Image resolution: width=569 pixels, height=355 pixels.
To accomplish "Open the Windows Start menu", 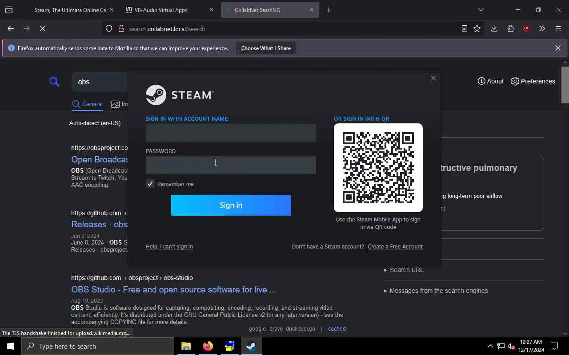I will [11, 346].
